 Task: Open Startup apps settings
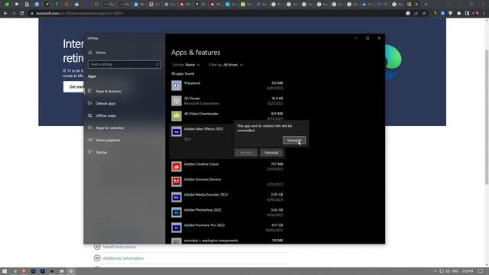tap(101, 152)
